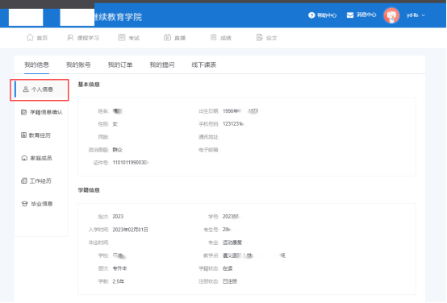
Task: Switch to 我的订单 tab
Action: 120,65
